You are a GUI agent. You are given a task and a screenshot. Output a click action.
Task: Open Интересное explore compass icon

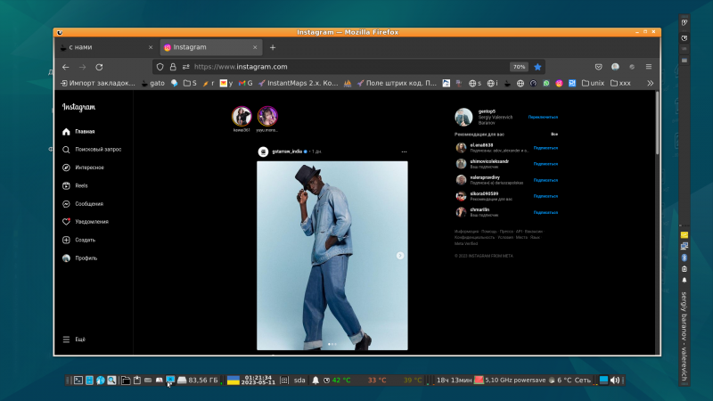(x=66, y=168)
